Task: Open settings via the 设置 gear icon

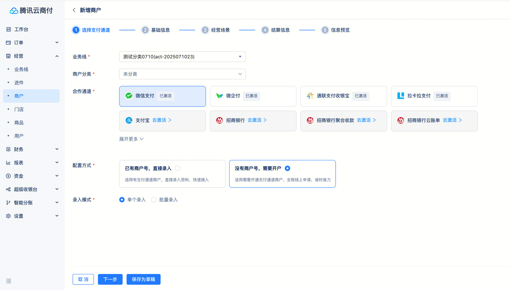Action: click(8, 216)
